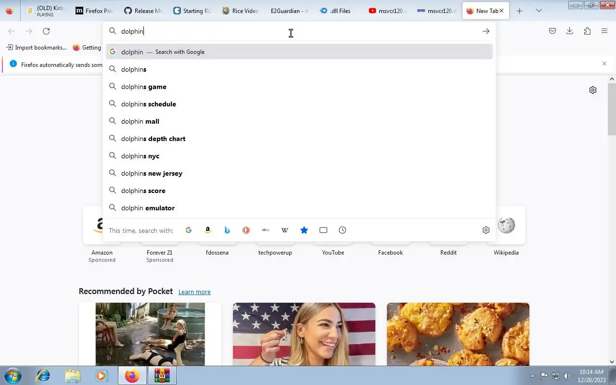The width and height of the screenshot is (616, 385).
Task: Select the 'dolphins game' suggestion
Action: click(x=299, y=87)
